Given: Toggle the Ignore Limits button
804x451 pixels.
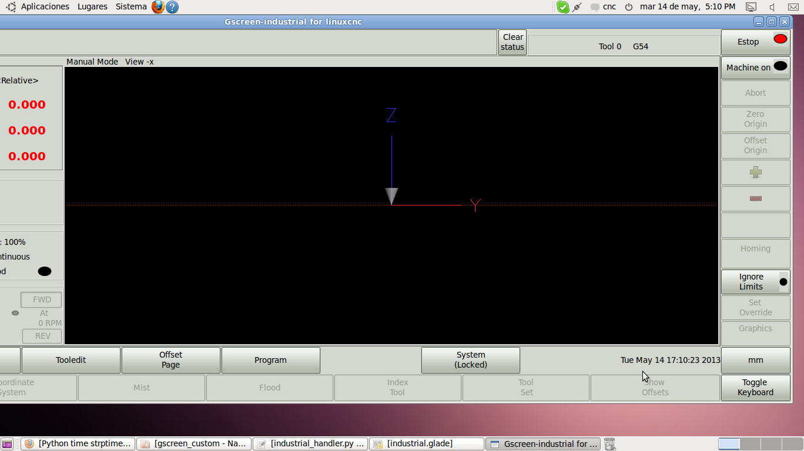Looking at the screenshot, I should point(755,282).
